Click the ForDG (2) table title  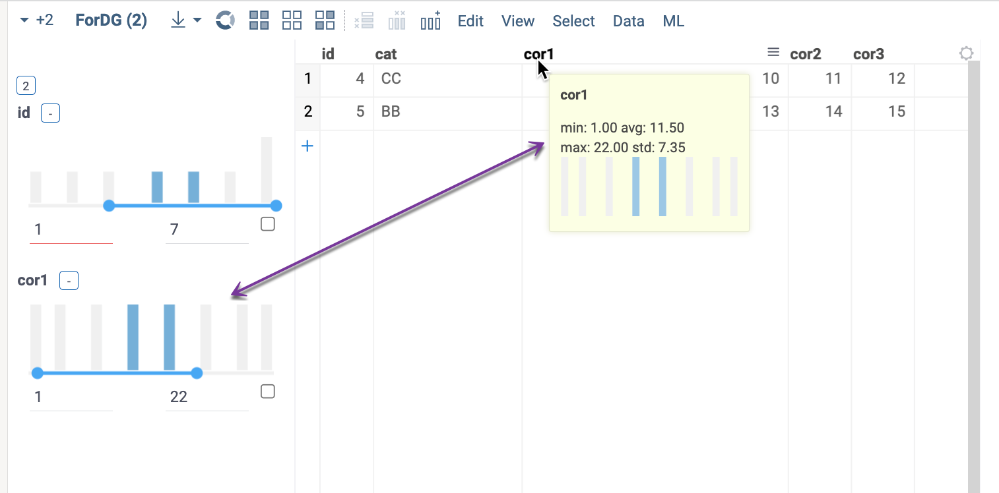(x=111, y=20)
